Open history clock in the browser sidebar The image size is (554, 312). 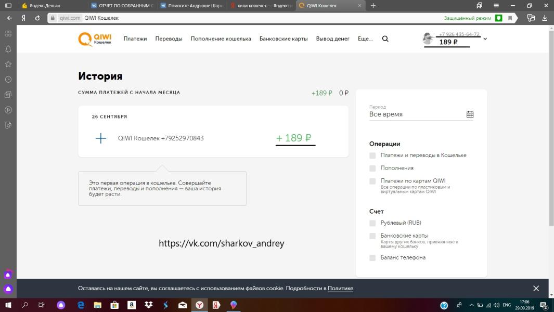click(8, 80)
